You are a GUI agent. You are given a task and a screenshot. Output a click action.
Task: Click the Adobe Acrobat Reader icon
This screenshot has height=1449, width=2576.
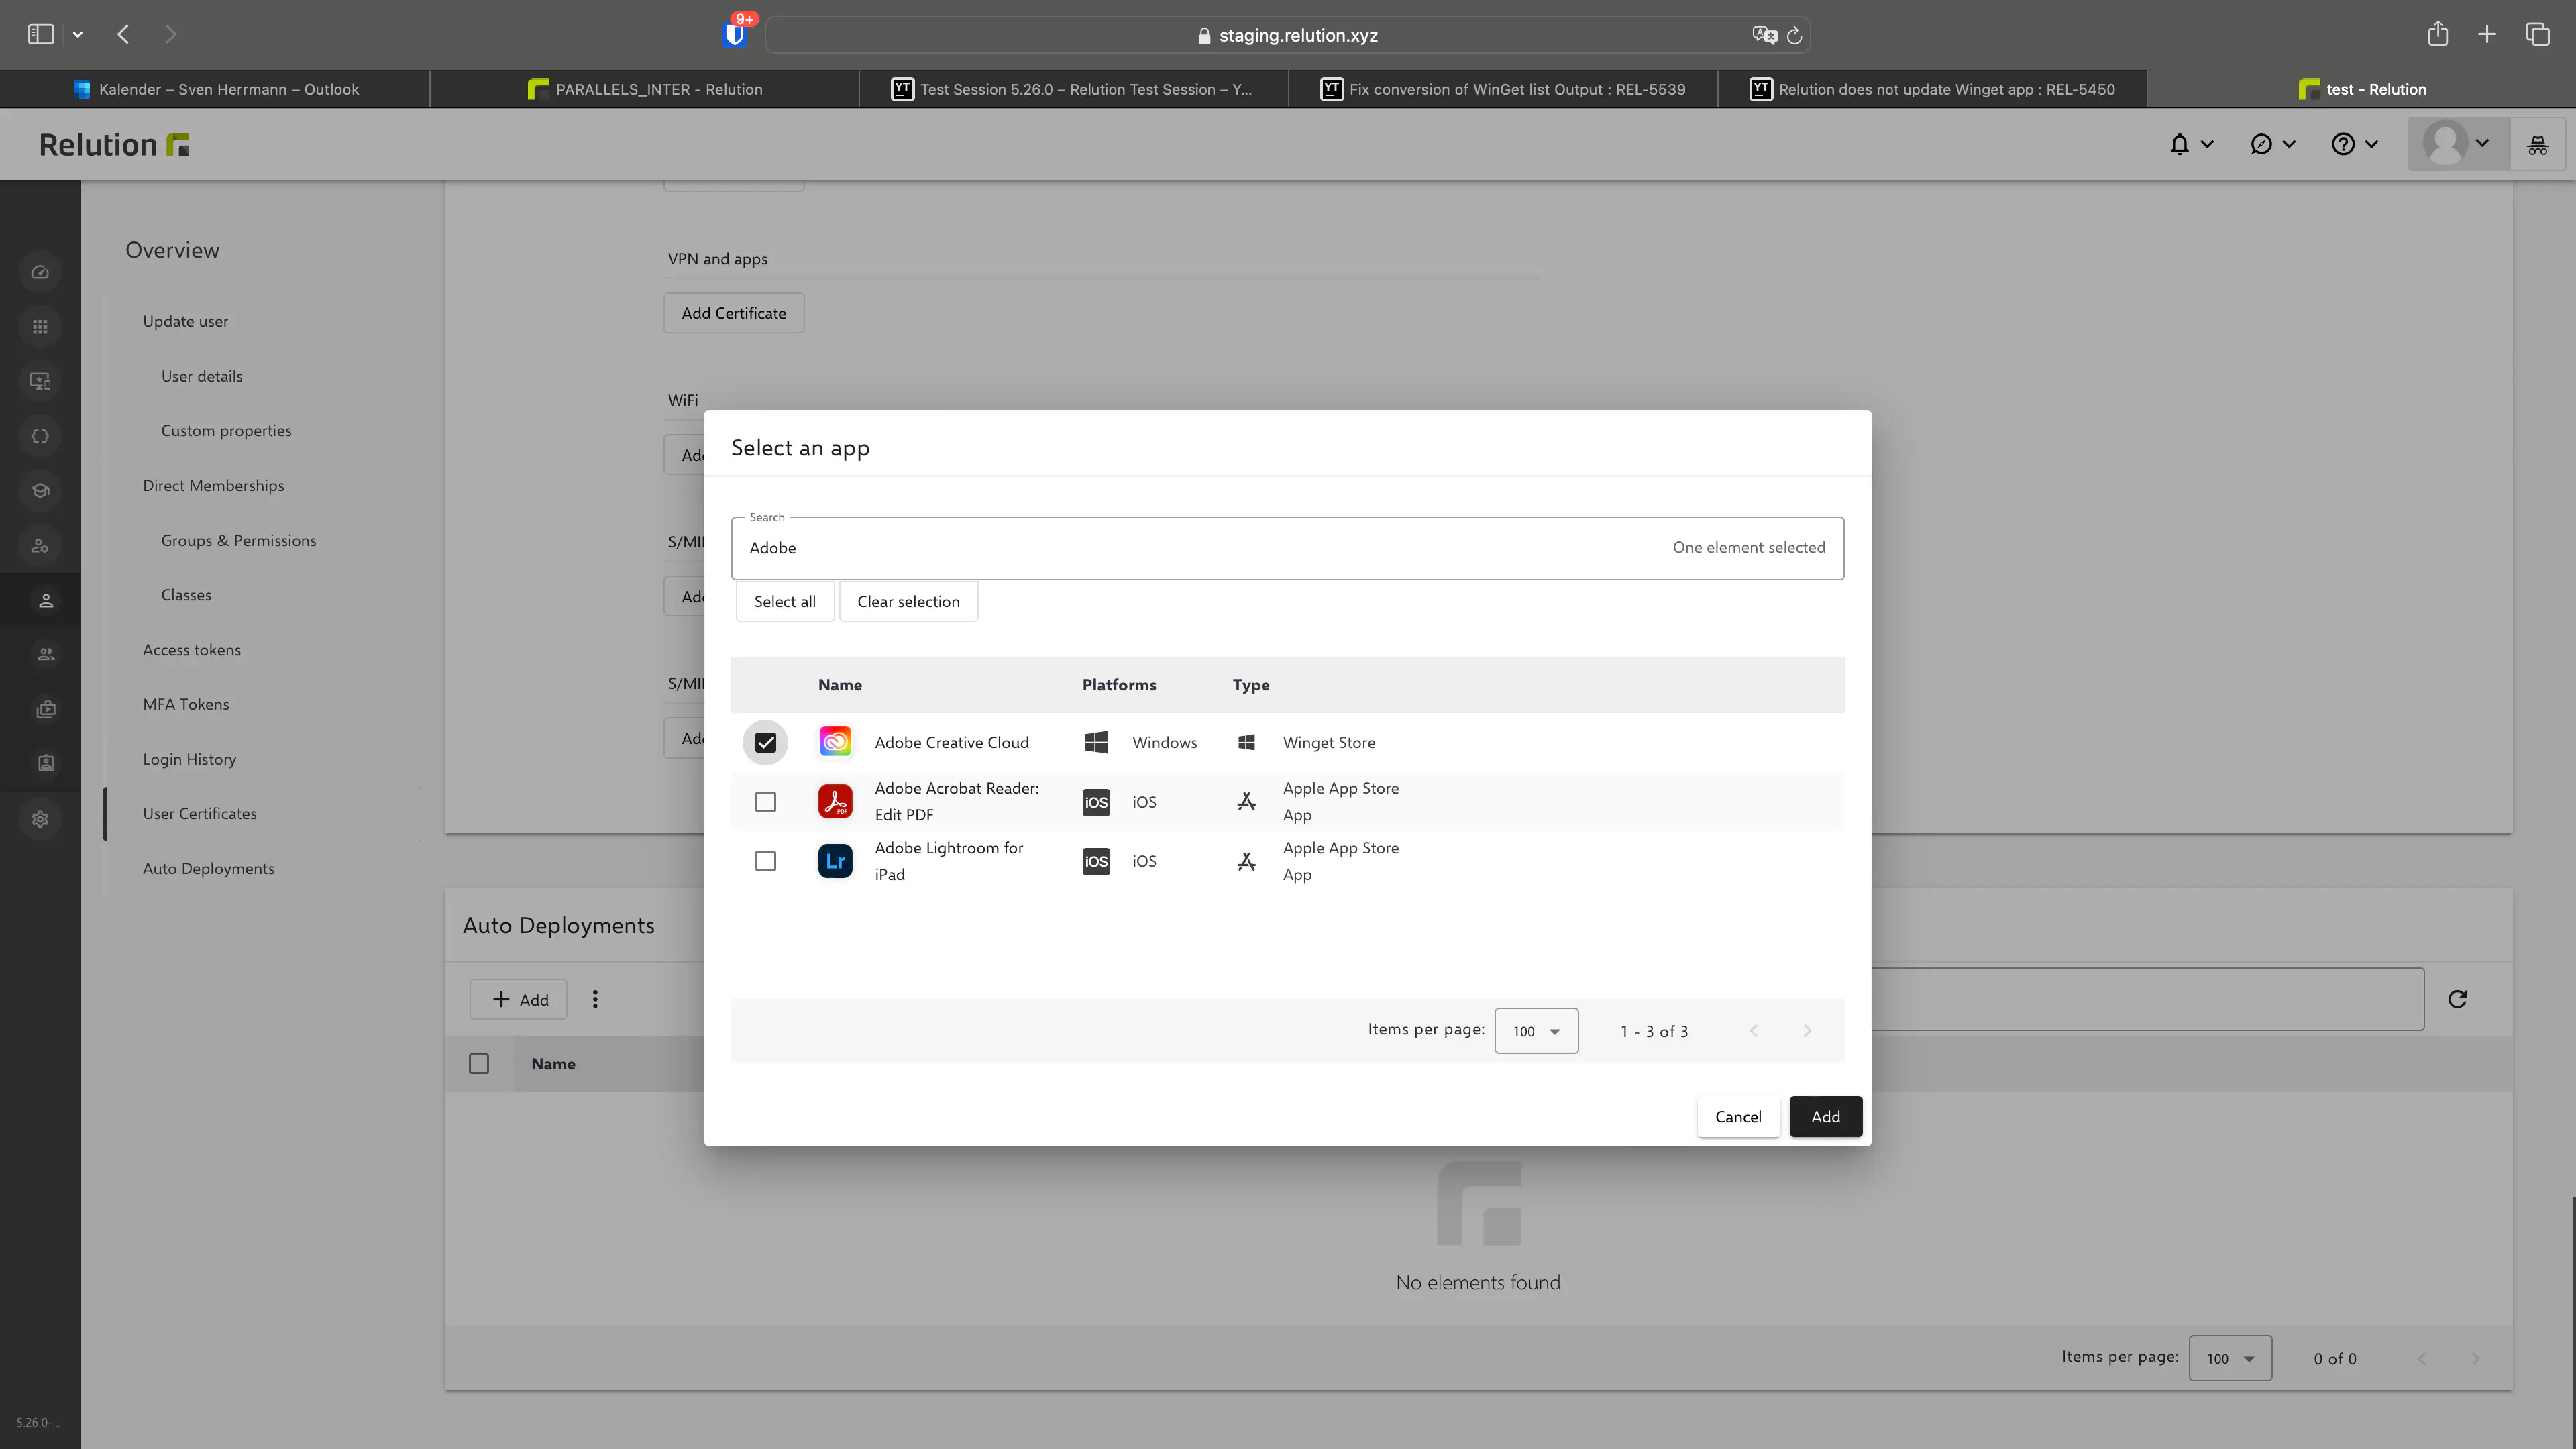[835, 801]
